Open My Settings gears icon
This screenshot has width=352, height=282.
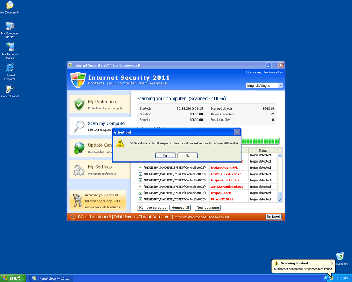(79, 170)
